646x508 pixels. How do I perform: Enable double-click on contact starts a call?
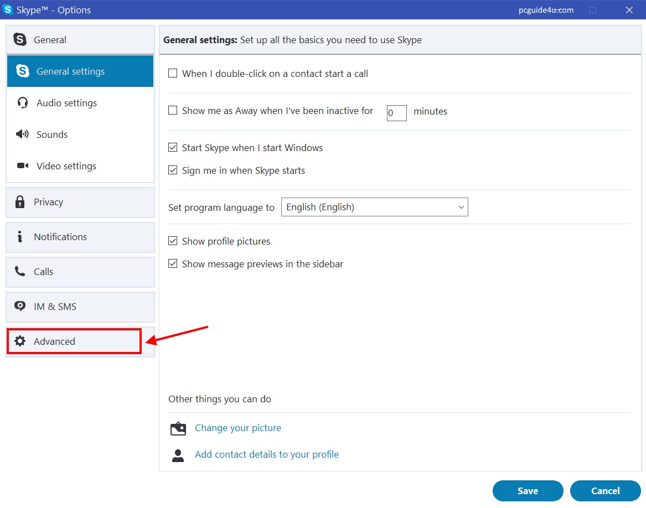tap(173, 74)
